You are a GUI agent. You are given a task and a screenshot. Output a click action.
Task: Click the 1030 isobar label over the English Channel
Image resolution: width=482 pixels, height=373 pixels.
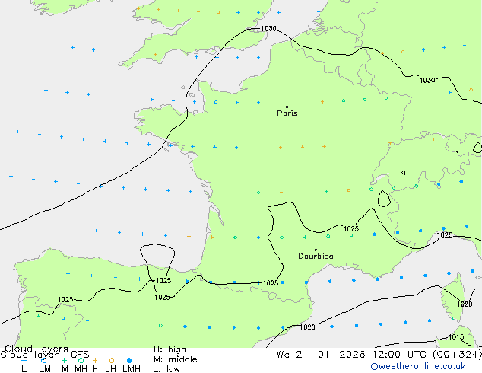pos(268,29)
